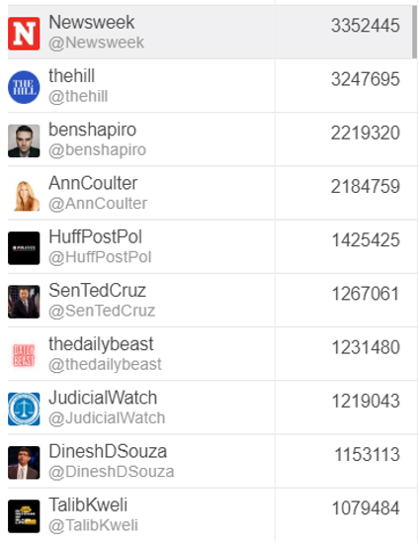Screen dimensions: 419x550
Task: Click the vertical scrollbar thumb
Action: pyautogui.click(x=414, y=32)
